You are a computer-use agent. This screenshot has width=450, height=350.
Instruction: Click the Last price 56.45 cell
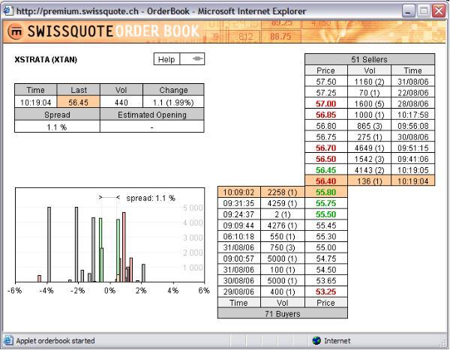point(78,102)
